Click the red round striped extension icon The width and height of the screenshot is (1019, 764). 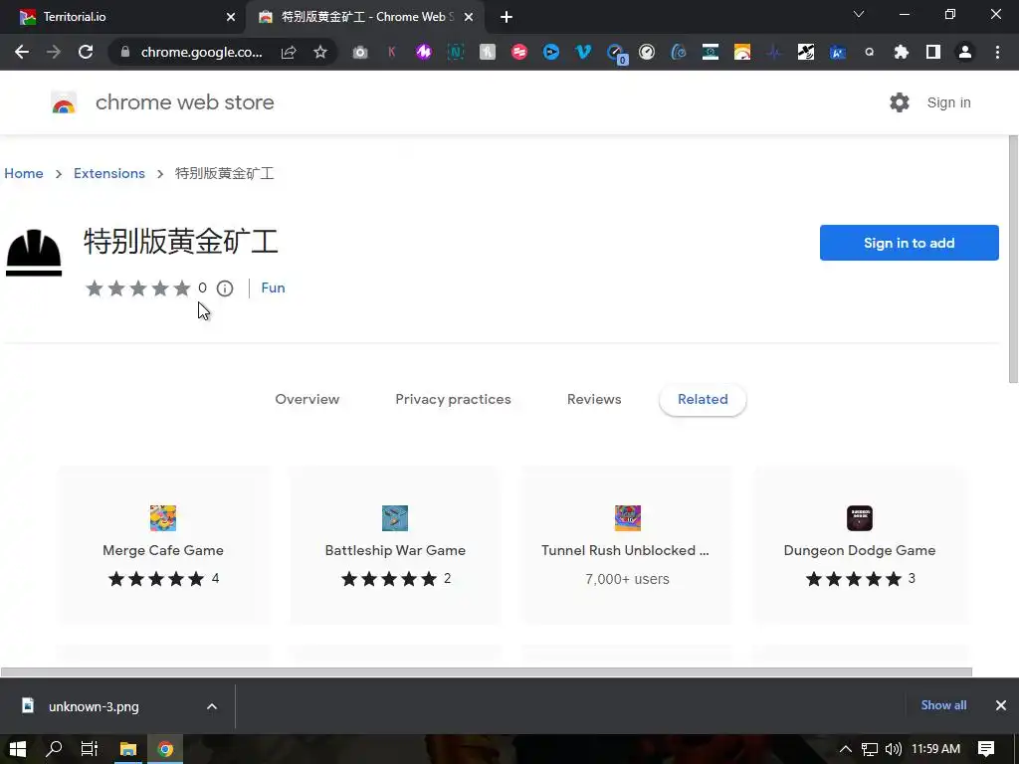[519, 52]
